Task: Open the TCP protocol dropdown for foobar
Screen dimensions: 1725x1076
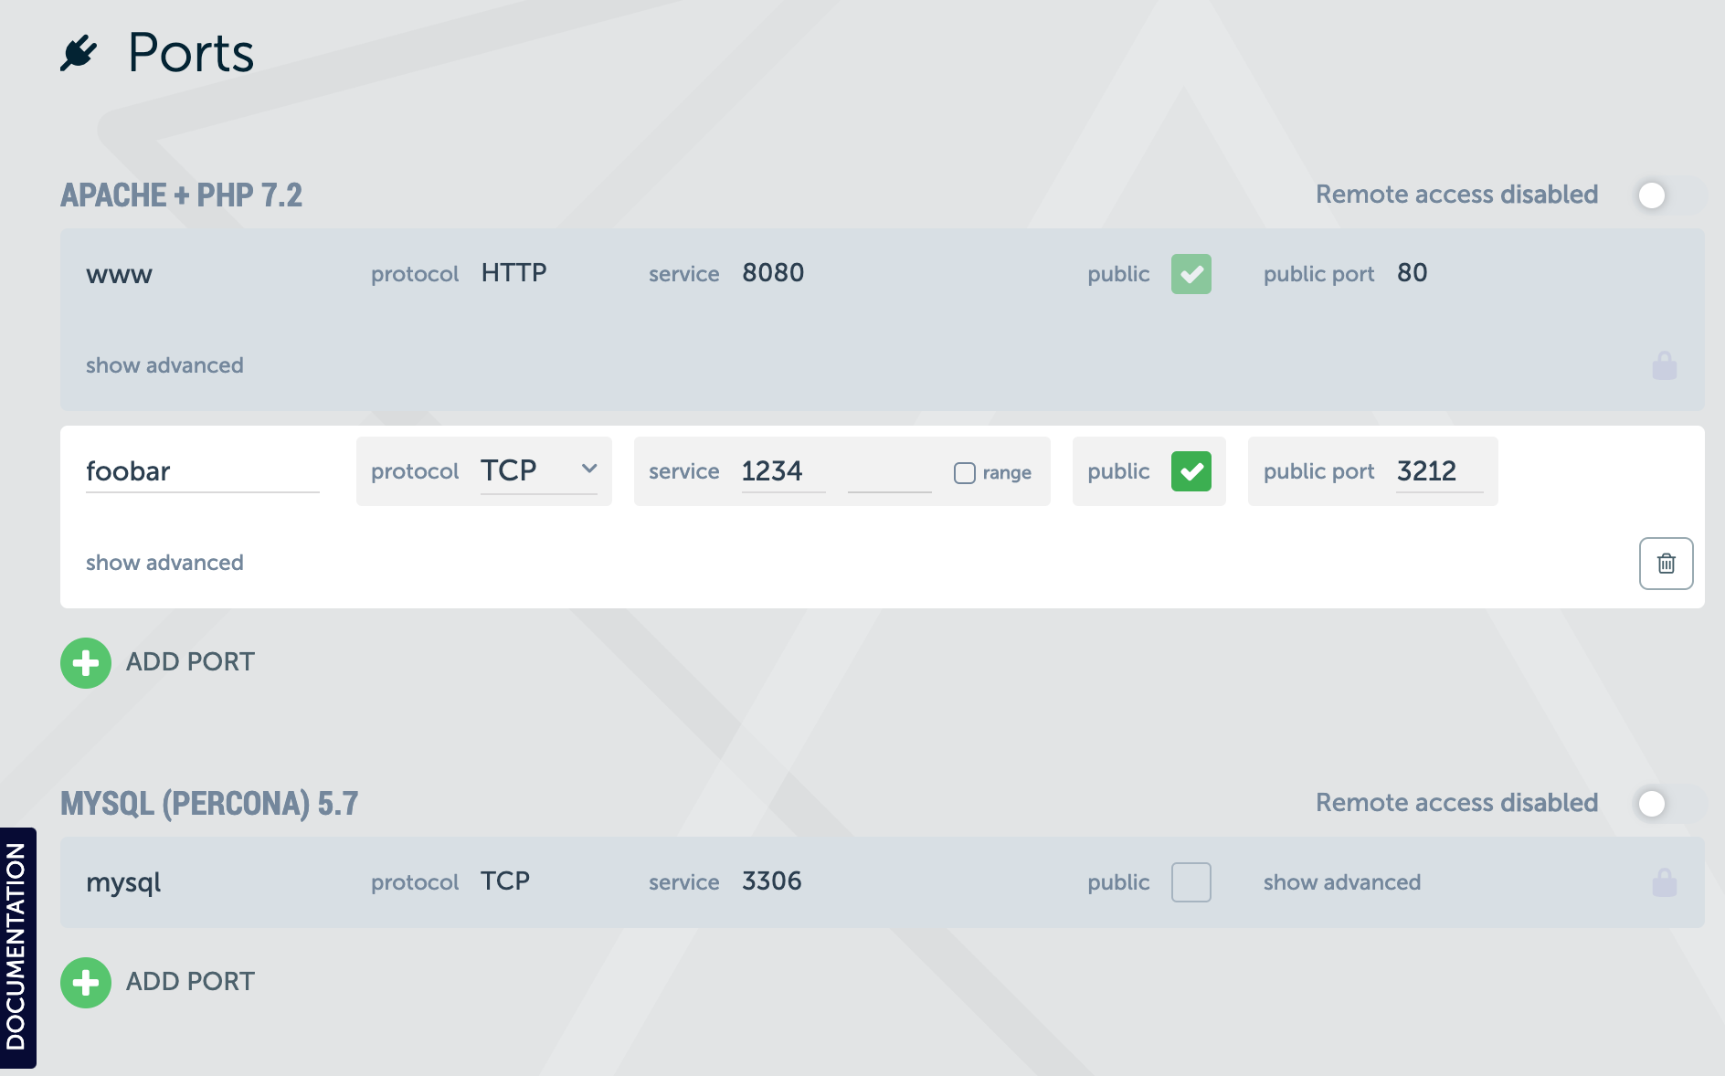Action: click(x=538, y=470)
